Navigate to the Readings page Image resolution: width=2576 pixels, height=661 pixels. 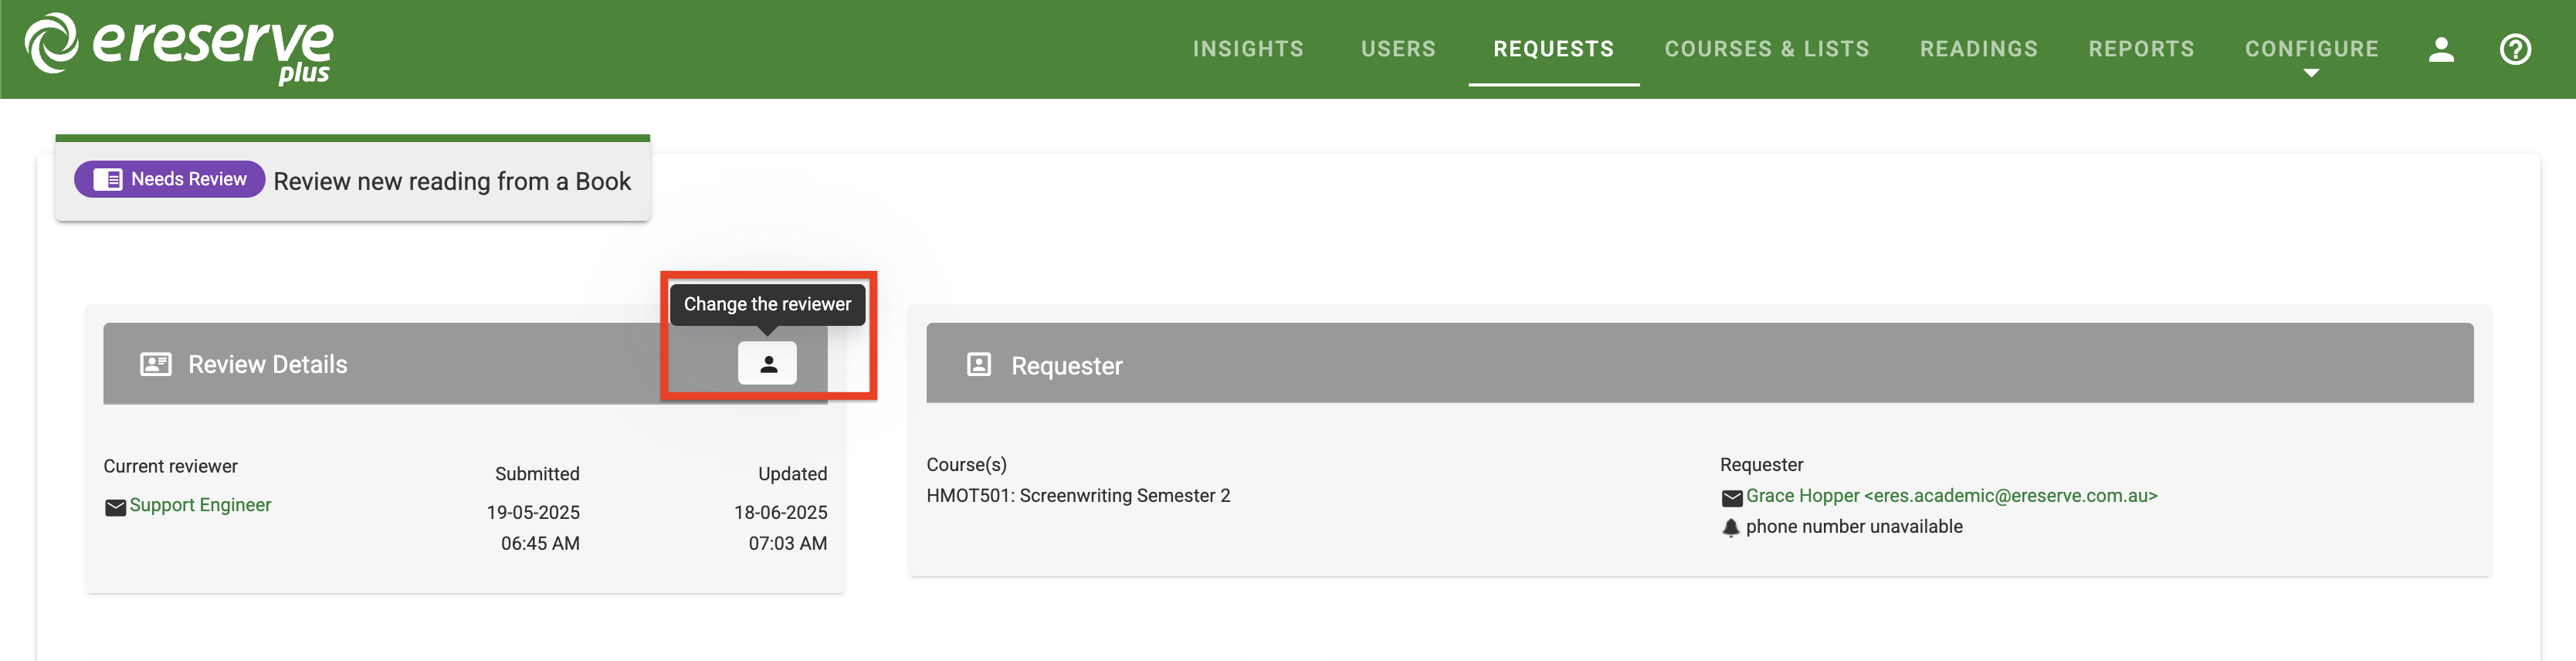[1978, 48]
